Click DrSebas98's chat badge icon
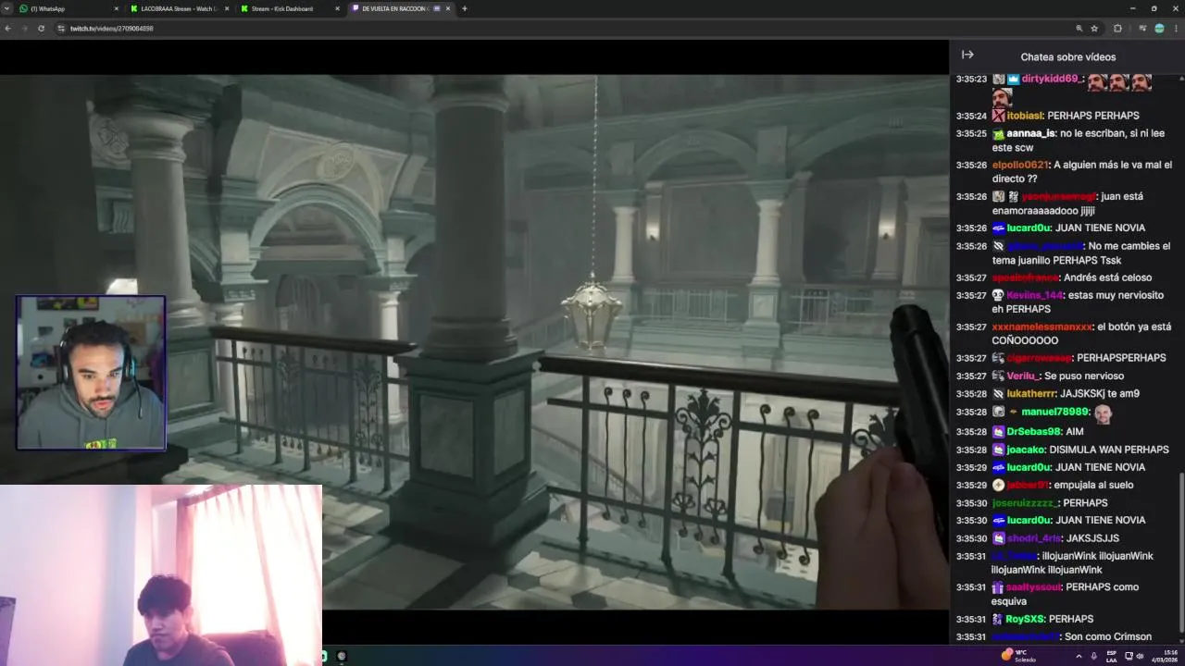 (x=998, y=431)
